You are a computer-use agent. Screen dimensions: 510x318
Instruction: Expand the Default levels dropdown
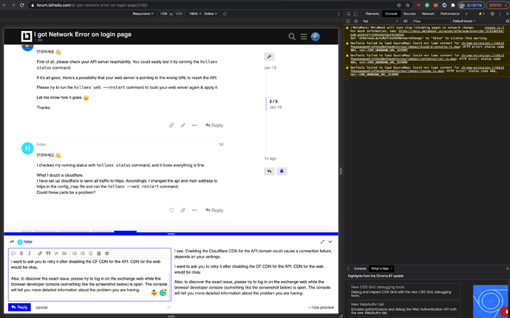pyautogui.click(x=464, y=21)
